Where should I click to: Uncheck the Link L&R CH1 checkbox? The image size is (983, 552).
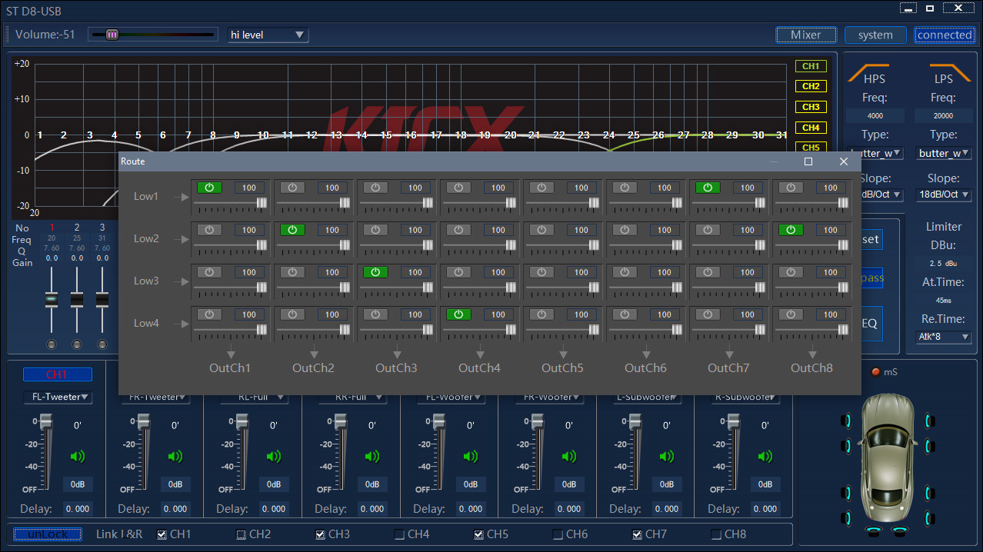tap(162, 534)
